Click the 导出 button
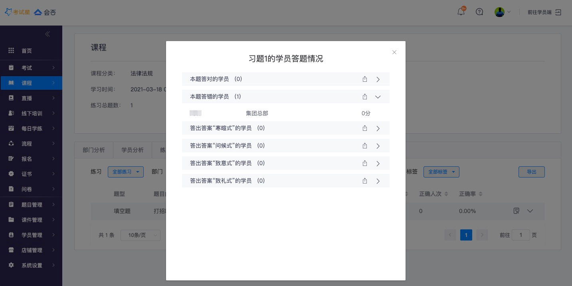The height and width of the screenshot is (286, 572). (532, 172)
